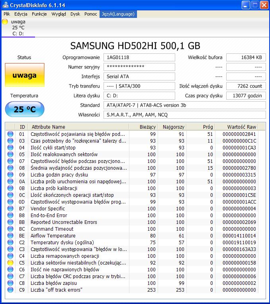Click the Standard field ATA8-ACS
The height and width of the screenshot is (304, 270).
[x=184, y=105]
